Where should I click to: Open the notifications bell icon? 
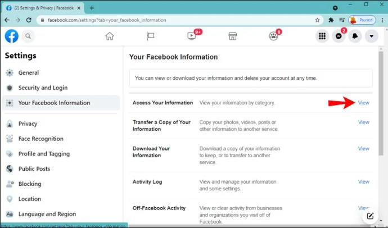[x=355, y=36]
